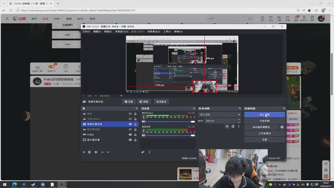Toggle visibility of 文本 (GDI+) source
Image resolution: width=334 pixels, height=188 pixels.
pyautogui.click(x=130, y=119)
